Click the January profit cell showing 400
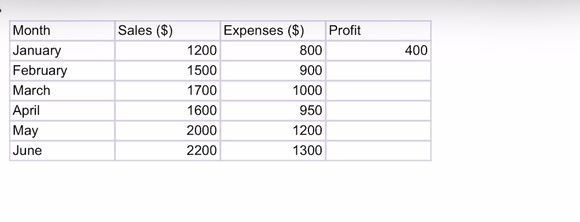580x222 pixels. (379, 51)
